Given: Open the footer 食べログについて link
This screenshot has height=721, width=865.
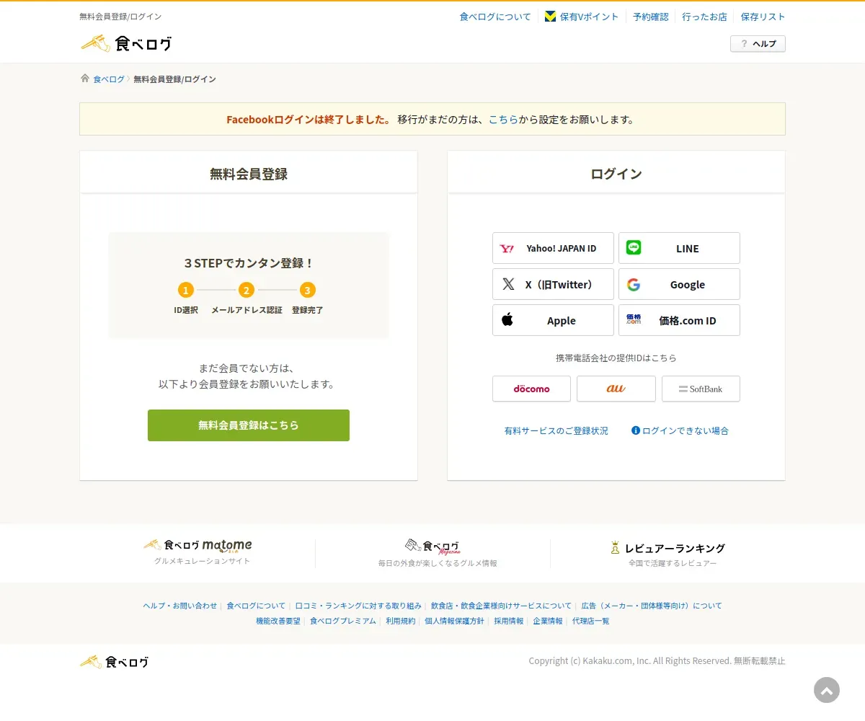Looking at the screenshot, I should [257, 606].
